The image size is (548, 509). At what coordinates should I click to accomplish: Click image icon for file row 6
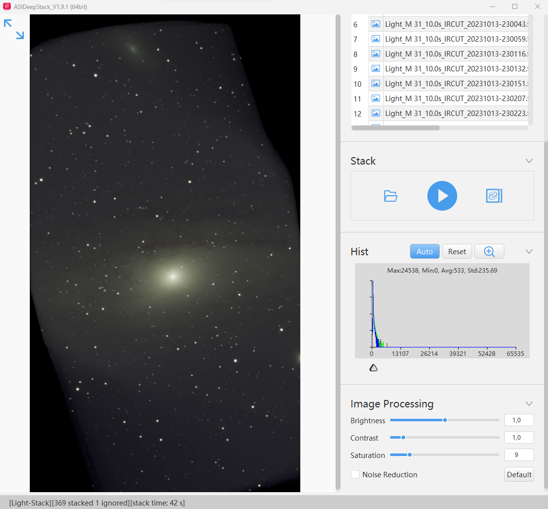[376, 24]
